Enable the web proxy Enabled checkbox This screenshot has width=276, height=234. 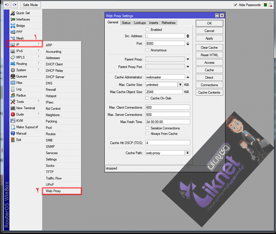click(x=147, y=30)
